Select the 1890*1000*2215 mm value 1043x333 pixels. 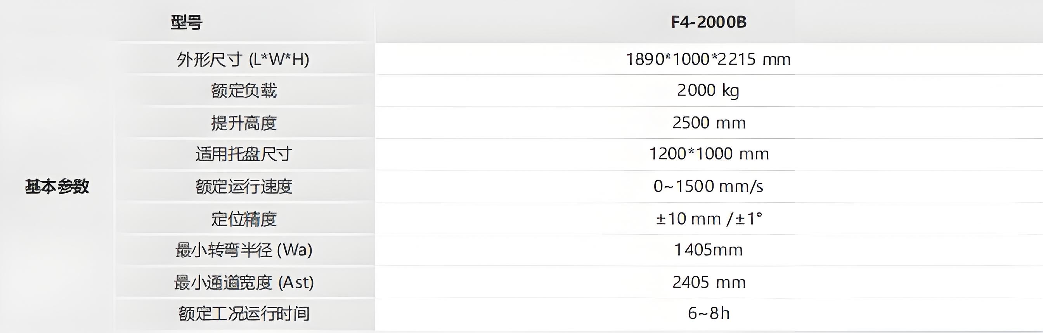coord(709,59)
